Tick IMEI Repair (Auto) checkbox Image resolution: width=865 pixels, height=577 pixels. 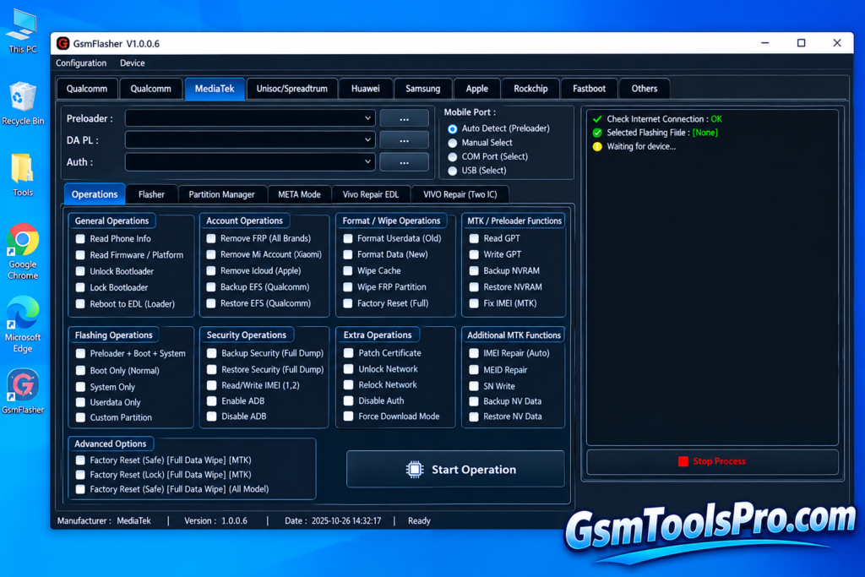coord(474,353)
